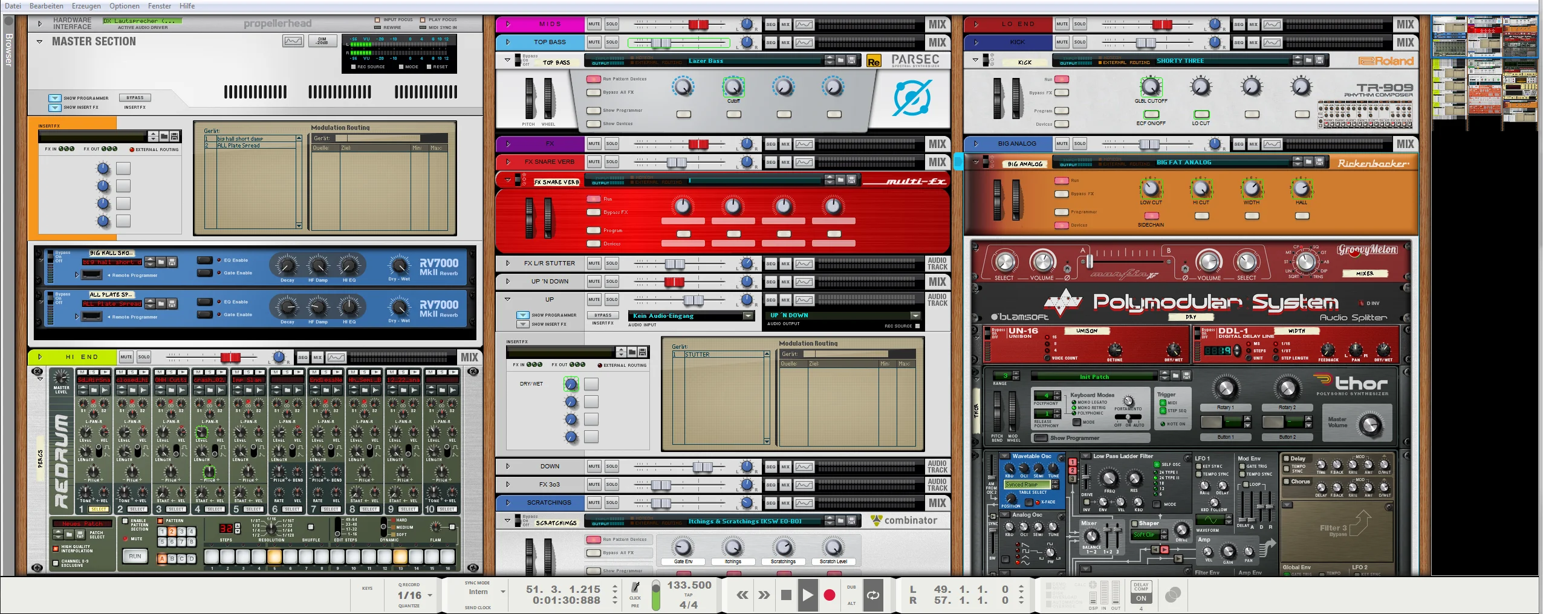This screenshot has height=614, width=1543.
Task: Toggle the metronome Click icon
Action: [x=635, y=587]
